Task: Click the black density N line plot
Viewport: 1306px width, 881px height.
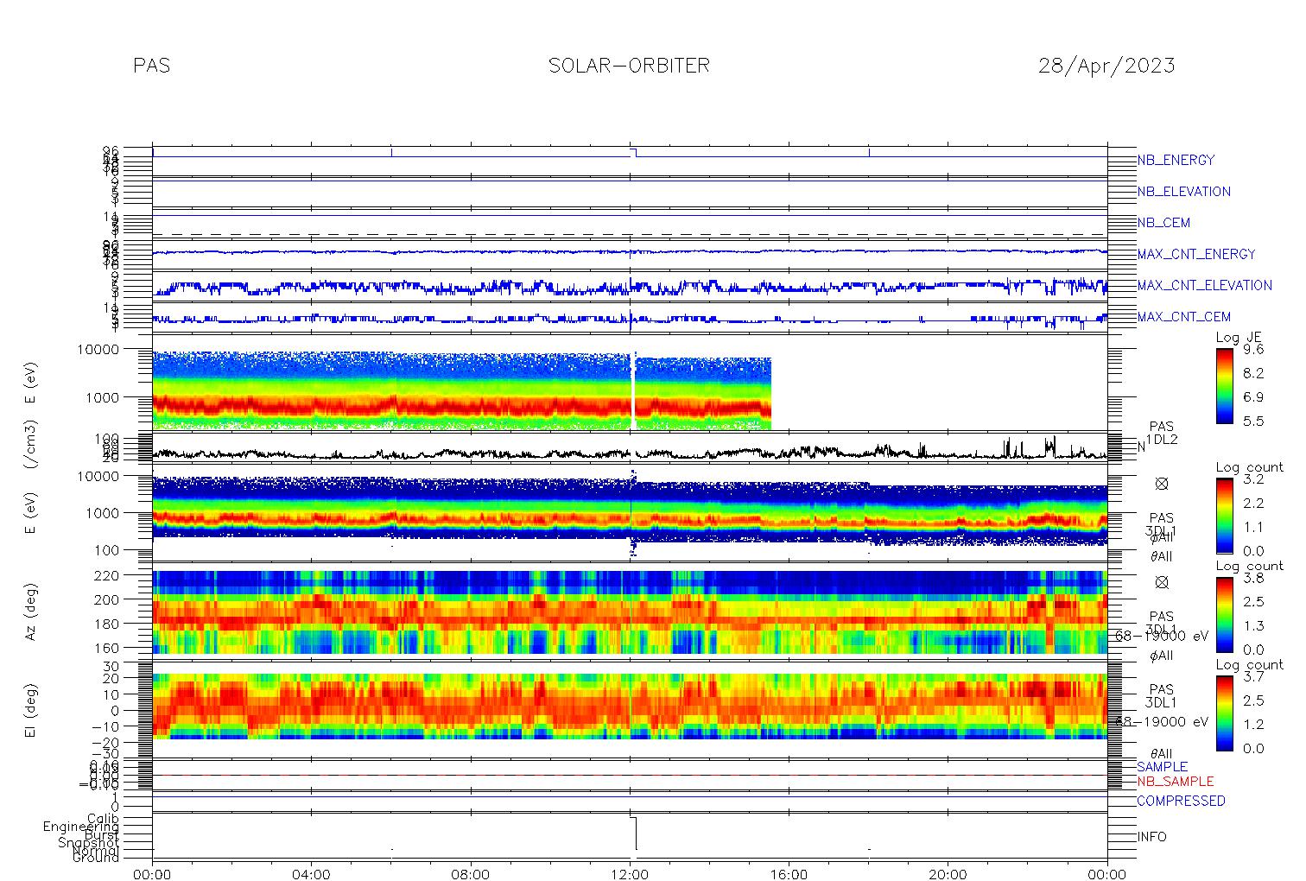Action: 630,452
